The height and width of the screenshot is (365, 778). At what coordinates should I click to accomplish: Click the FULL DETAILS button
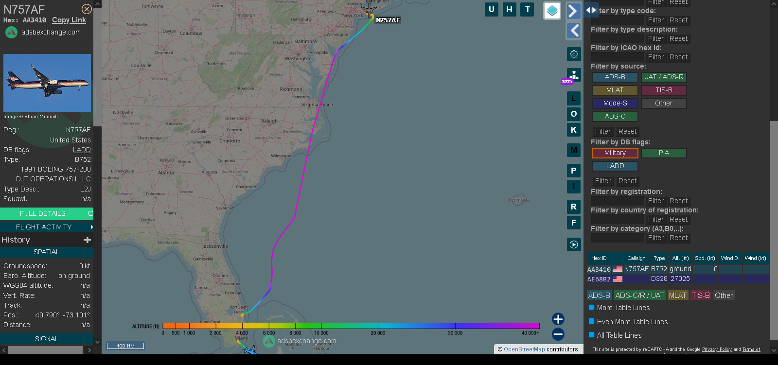pos(47,213)
